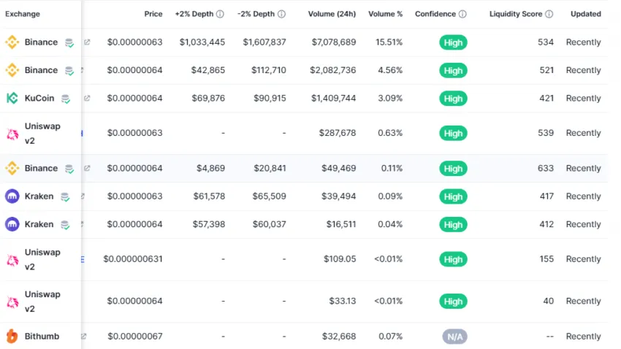Click the Liquidity Score info icon

(x=549, y=14)
